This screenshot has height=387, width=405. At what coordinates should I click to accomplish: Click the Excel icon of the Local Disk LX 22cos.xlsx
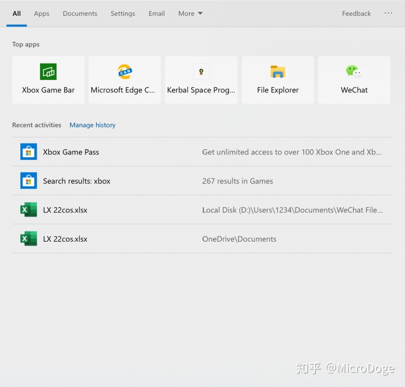tap(29, 210)
